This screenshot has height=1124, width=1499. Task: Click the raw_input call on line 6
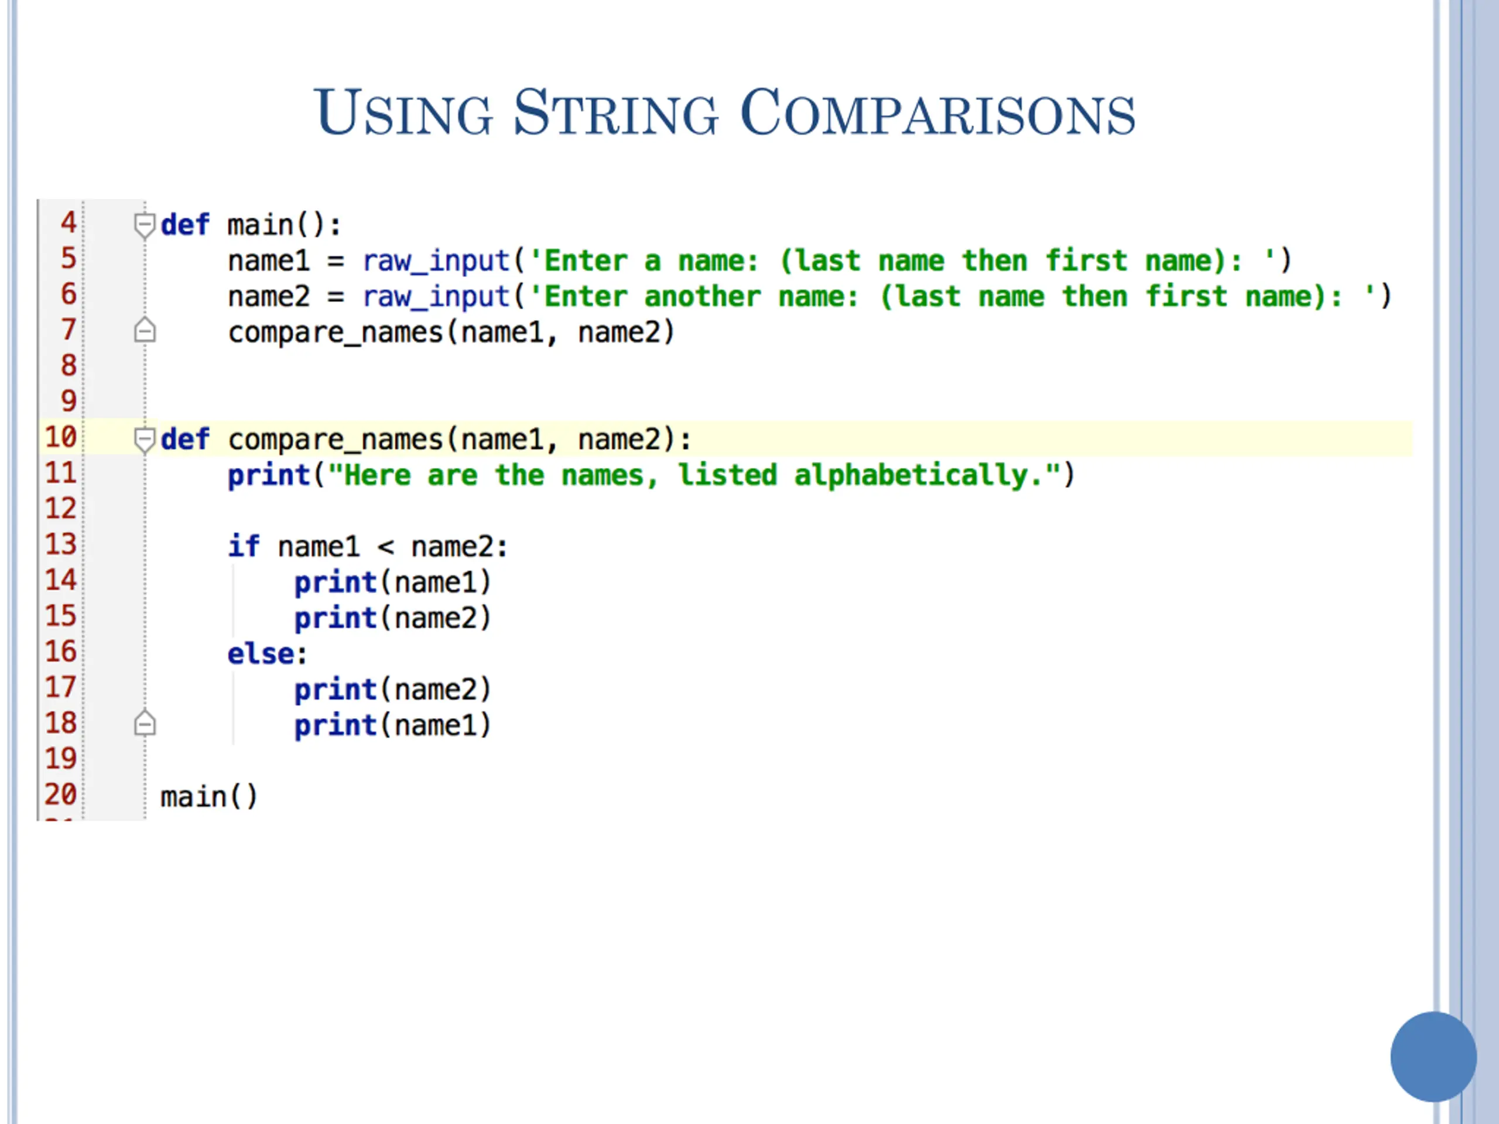click(x=436, y=297)
